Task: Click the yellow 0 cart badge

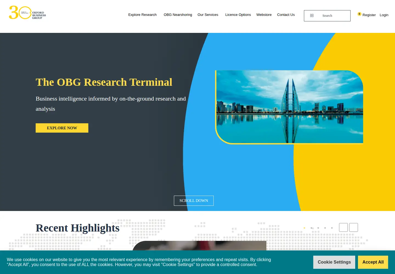Action: click(359, 14)
